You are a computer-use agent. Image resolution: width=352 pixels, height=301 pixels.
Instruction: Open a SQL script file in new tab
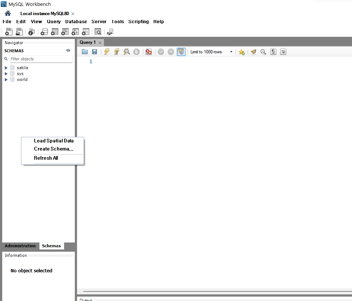pyautogui.click(x=19, y=32)
